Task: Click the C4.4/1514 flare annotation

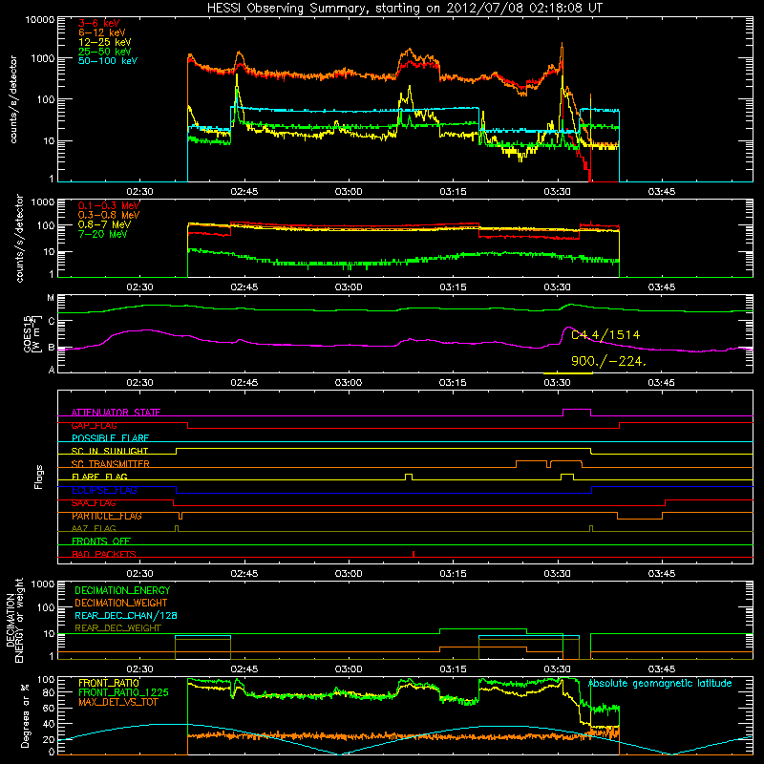Action: point(605,335)
